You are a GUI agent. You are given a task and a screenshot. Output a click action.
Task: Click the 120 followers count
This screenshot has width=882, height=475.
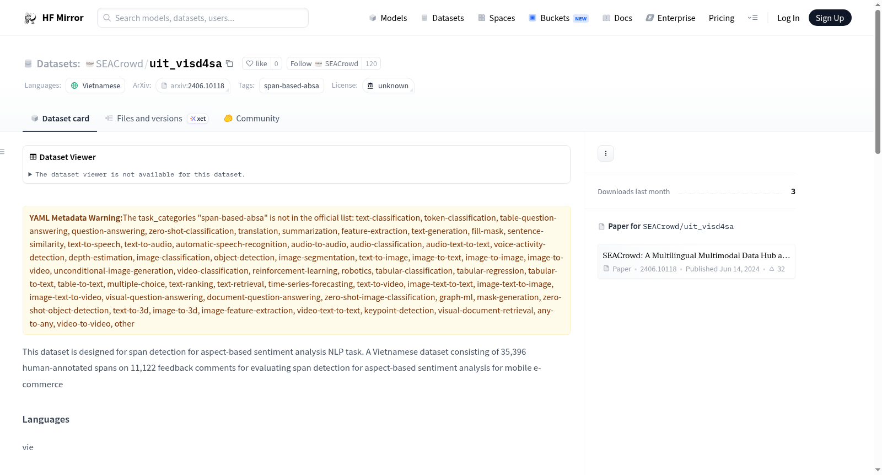click(371, 63)
